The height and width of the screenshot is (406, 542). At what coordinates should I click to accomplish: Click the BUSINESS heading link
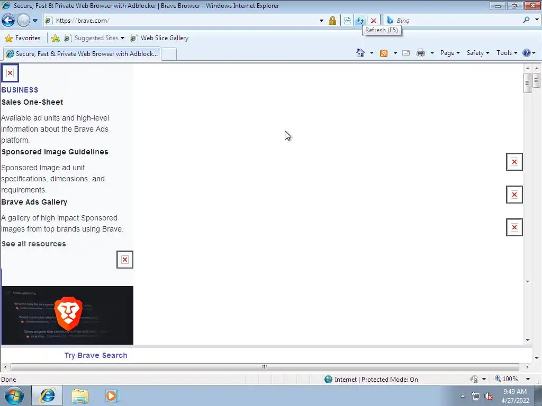click(20, 90)
